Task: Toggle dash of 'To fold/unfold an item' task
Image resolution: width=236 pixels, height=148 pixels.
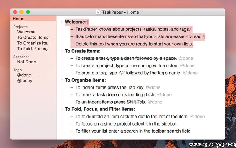Action: pyautogui.click(x=72, y=116)
